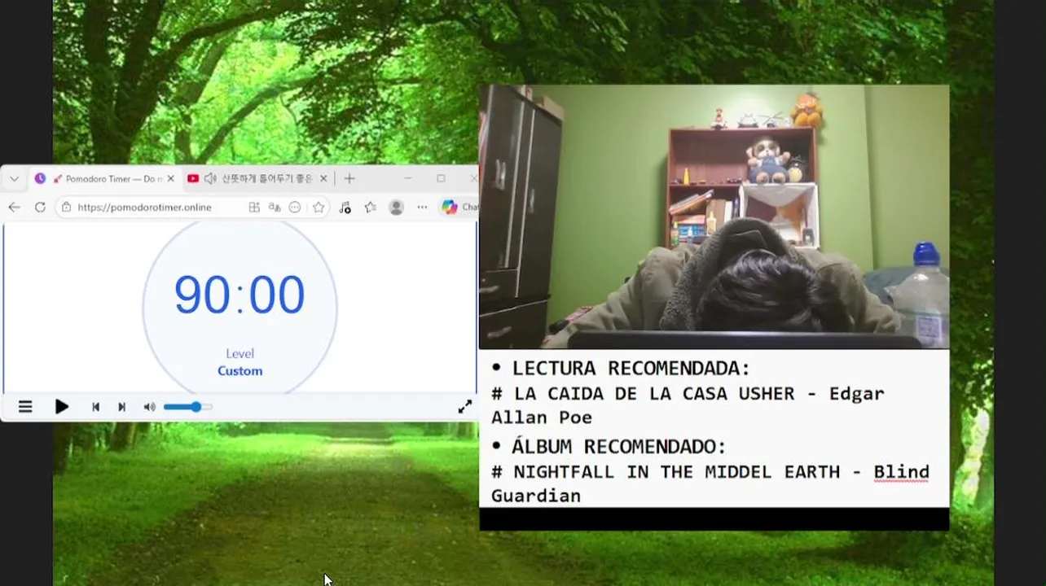Screen dimensions: 1046x586
Task: Open the media control music note icon
Action: coord(345,208)
